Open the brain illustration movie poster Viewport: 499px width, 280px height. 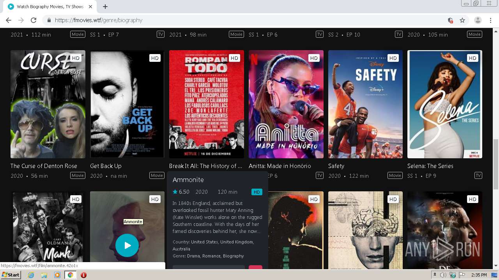(x=365, y=230)
